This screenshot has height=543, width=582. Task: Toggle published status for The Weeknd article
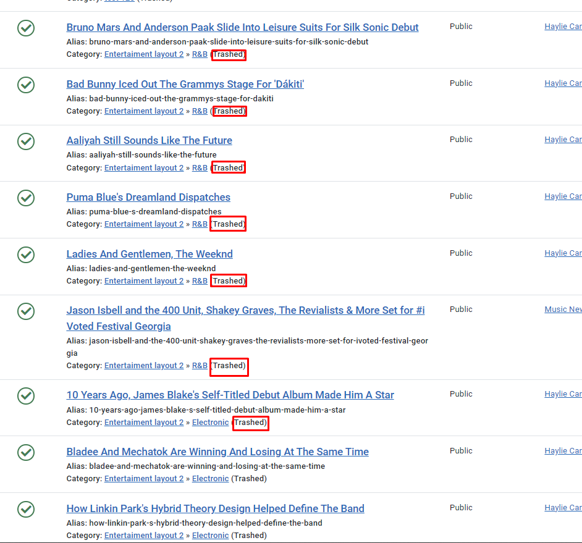tap(26, 255)
